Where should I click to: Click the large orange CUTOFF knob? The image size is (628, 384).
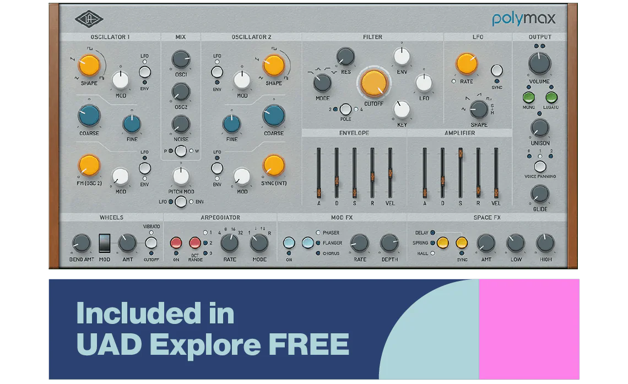click(x=374, y=83)
